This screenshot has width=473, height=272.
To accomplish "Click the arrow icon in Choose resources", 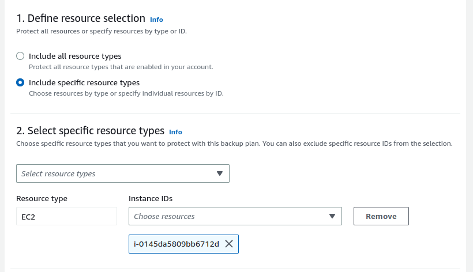I will pyautogui.click(x=332, y=216).
